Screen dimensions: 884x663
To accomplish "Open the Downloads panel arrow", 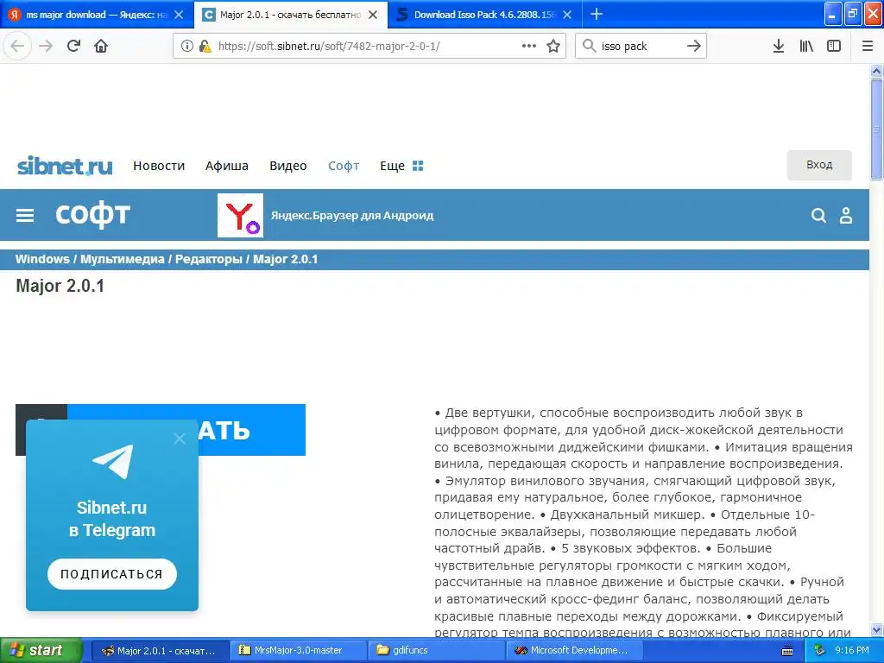I will 779,46.
